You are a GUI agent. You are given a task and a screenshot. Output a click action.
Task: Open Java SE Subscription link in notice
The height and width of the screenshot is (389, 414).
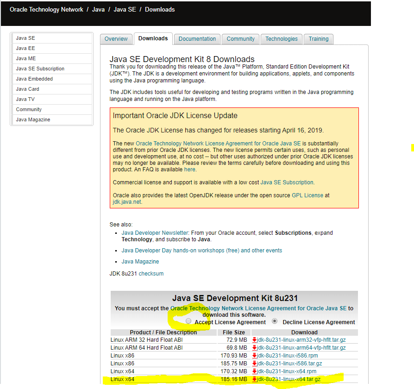(x=287, y=182)
